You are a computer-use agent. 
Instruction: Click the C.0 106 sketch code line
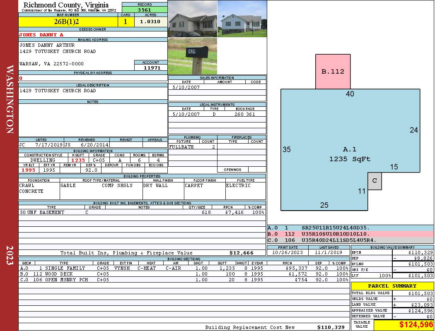click(x=350, y=240)
